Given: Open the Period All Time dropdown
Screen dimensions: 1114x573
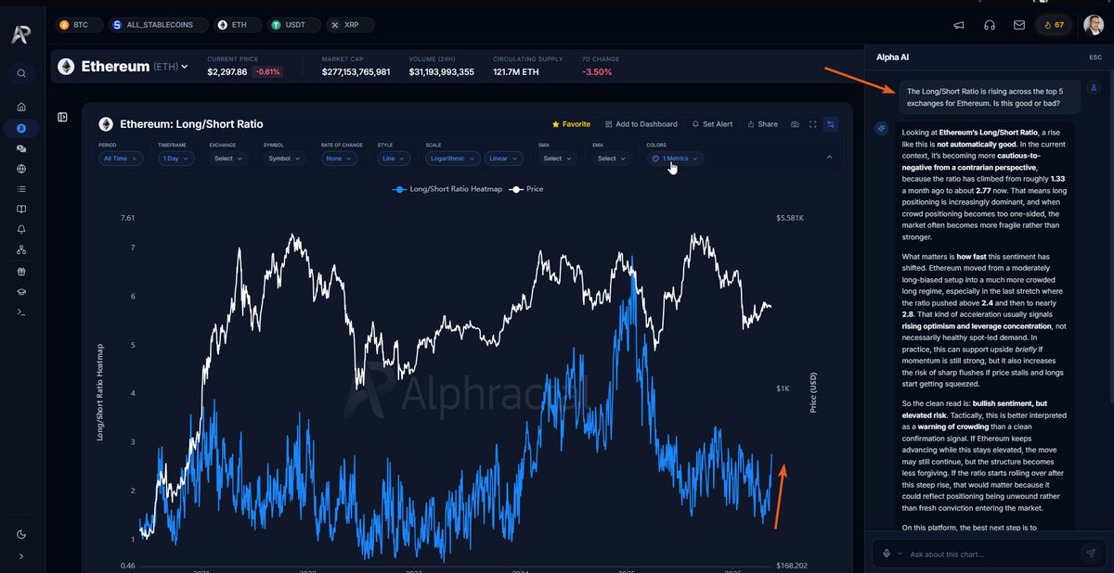Looking at the screenshot, I should click(122, 159).
